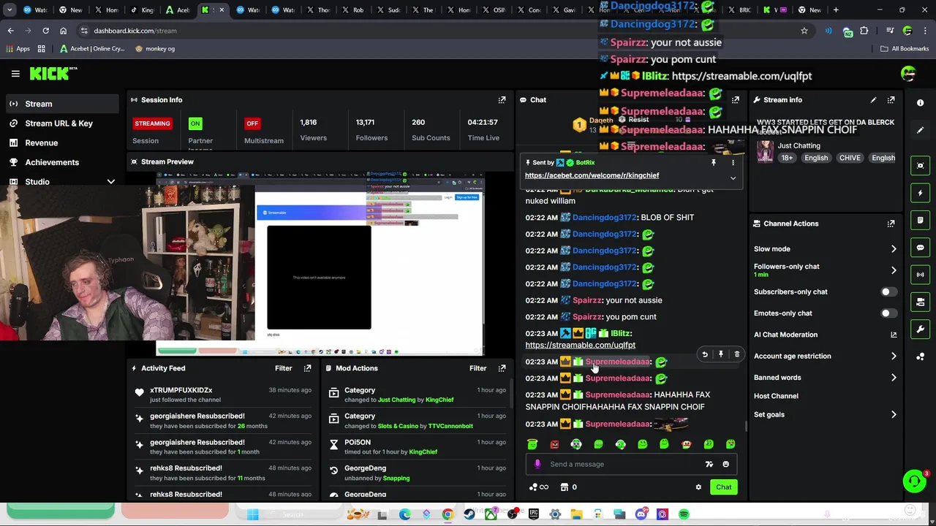The width and height of the screenshot is (936, 526).
Task: Click the broadcast signal rail icon
Action: pyautogui.click(x=921, y=275)
